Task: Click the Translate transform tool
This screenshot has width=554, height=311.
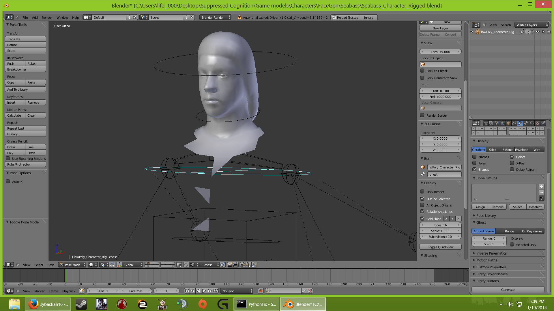Action: tap(25, 39)
